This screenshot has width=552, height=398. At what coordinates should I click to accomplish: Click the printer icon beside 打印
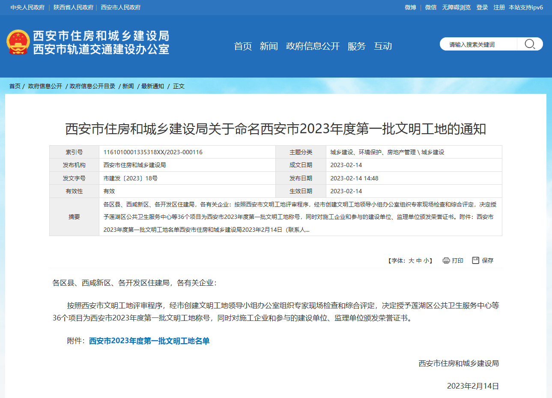tap(446, 260)
